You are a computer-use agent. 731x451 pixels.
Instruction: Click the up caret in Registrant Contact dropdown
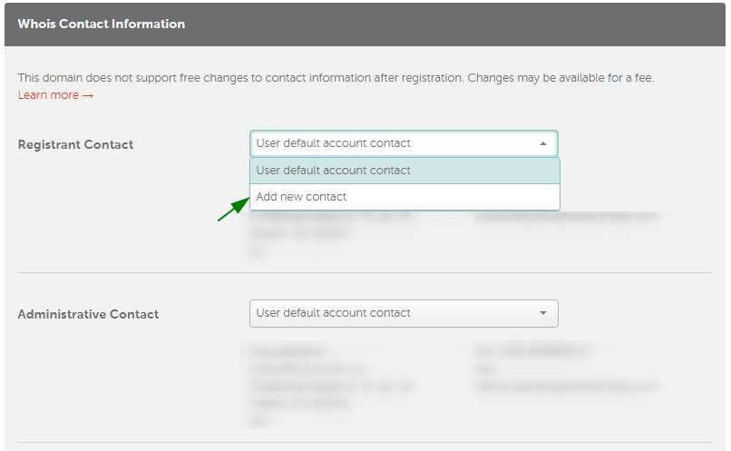[542, 143]
